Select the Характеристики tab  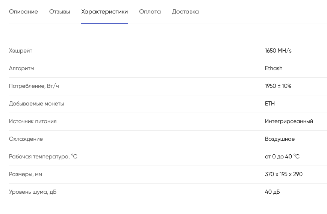[104, 12]
